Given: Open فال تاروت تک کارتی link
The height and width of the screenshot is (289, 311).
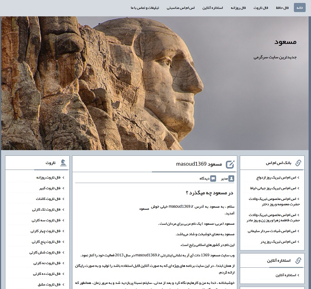Looking at the screenshot, I should click(x=46, y=209).
